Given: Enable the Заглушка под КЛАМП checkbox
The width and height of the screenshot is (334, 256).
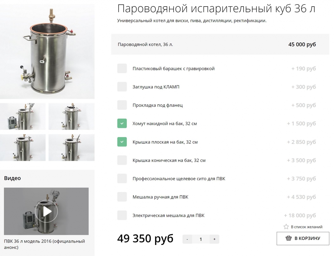Looking at the screenshot, I should pyautogui.click(x=122, y=87).
